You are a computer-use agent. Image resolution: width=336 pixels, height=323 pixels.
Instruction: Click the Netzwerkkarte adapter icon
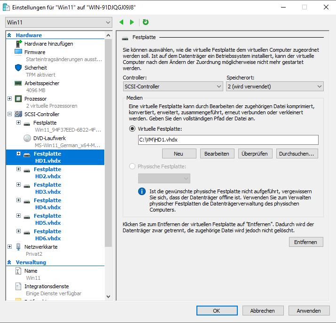(18, 247)
